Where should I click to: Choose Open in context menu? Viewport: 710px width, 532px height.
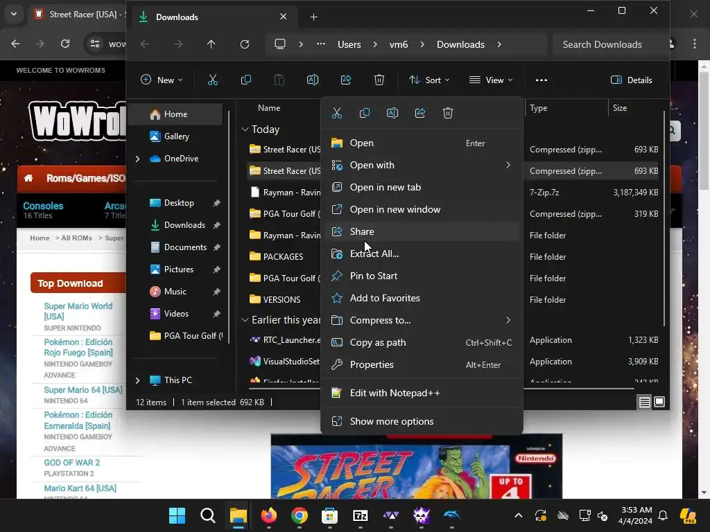(422, 143)
